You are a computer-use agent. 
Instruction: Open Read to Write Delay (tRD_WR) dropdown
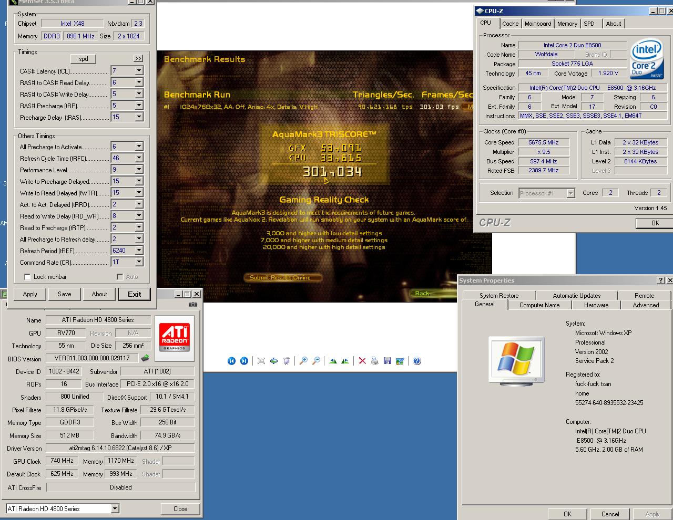click(x=139, y=216)
